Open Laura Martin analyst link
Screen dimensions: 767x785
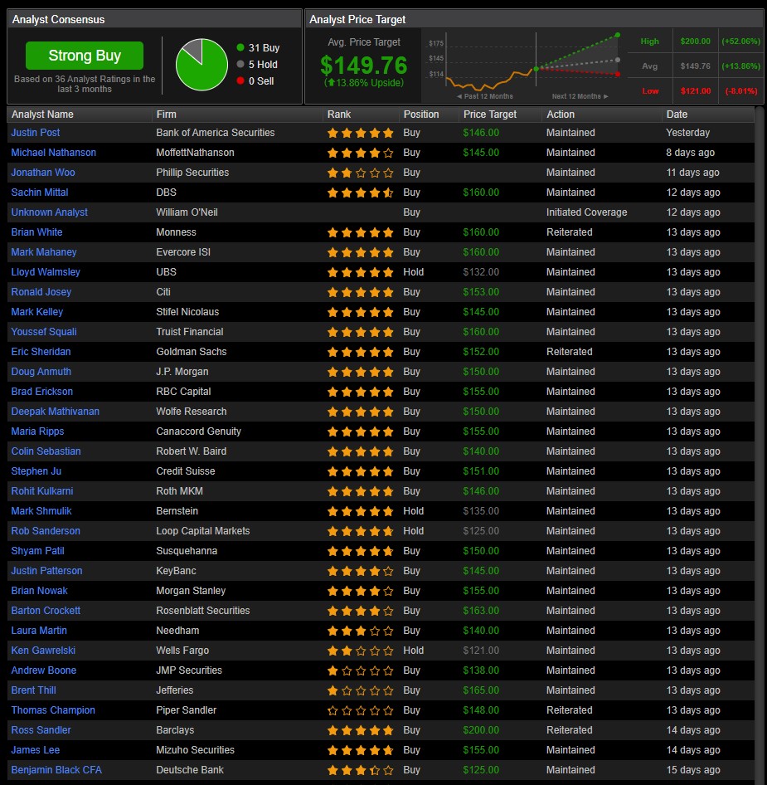(39, 631)
